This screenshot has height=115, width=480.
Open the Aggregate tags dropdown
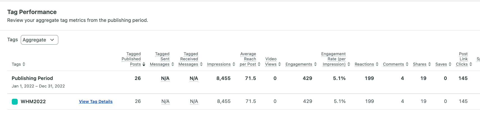click(x=40, y=40)
